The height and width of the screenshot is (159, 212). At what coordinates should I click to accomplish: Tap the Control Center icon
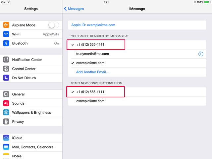(x=6, y=69)
